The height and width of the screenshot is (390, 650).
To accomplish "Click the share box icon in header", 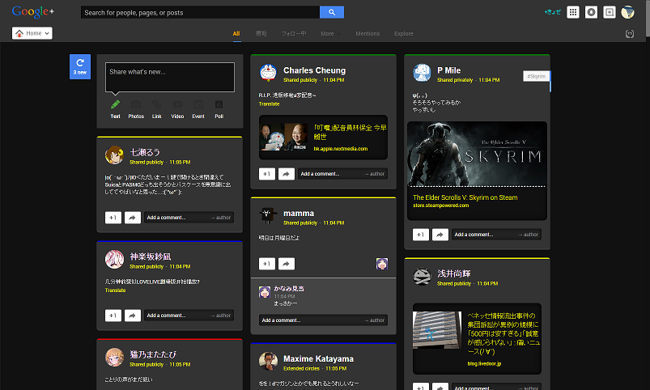I will pos(610,12).
